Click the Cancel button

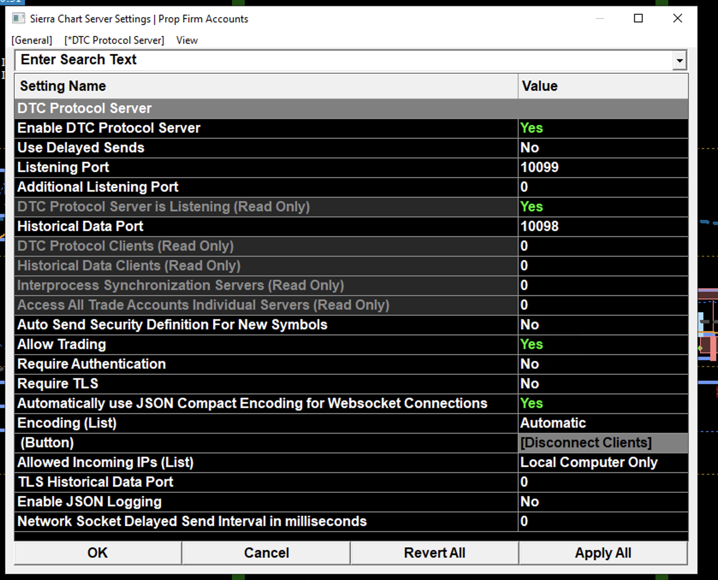point(266,553)
